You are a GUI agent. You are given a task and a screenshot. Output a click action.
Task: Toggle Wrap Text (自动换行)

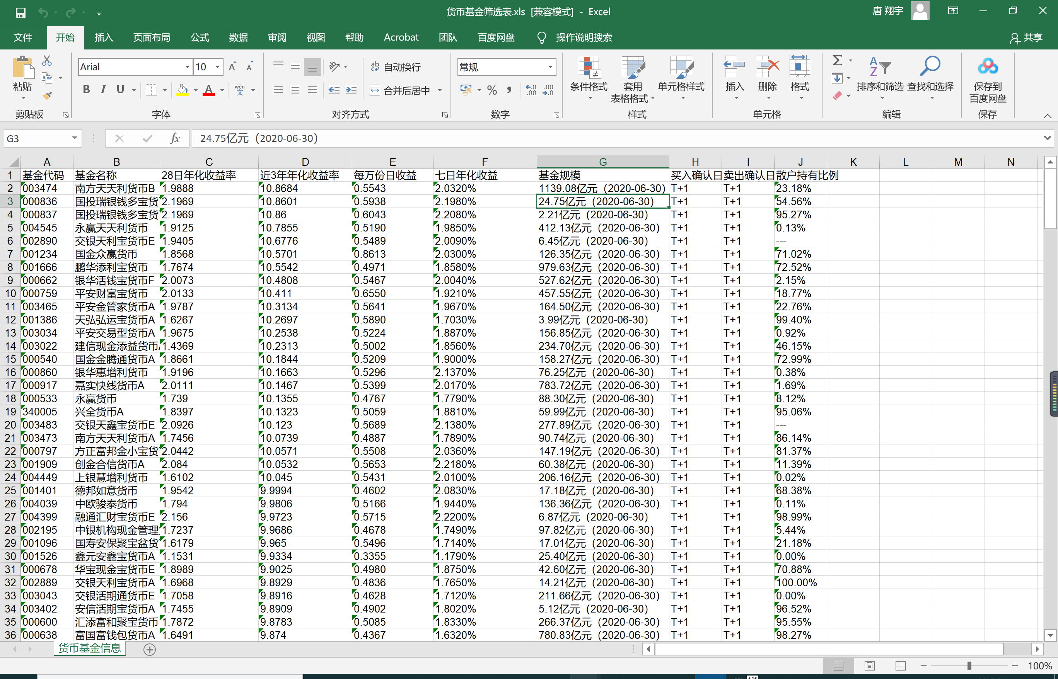(396, 67)
